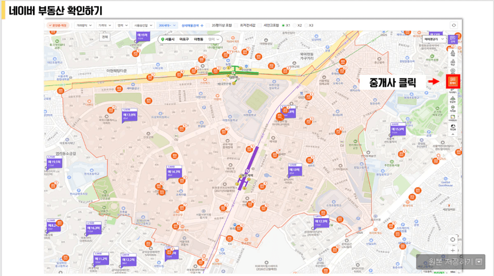Click the 염리동소금길 map label
494x276 pixels.
coord(66,154)
